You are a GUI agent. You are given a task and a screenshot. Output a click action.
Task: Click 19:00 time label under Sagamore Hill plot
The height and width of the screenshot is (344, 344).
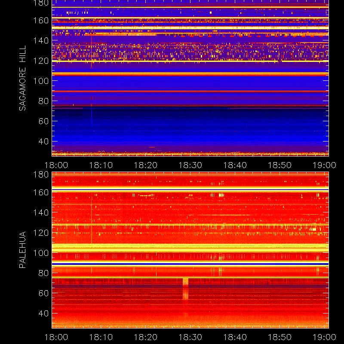[324, 165]
